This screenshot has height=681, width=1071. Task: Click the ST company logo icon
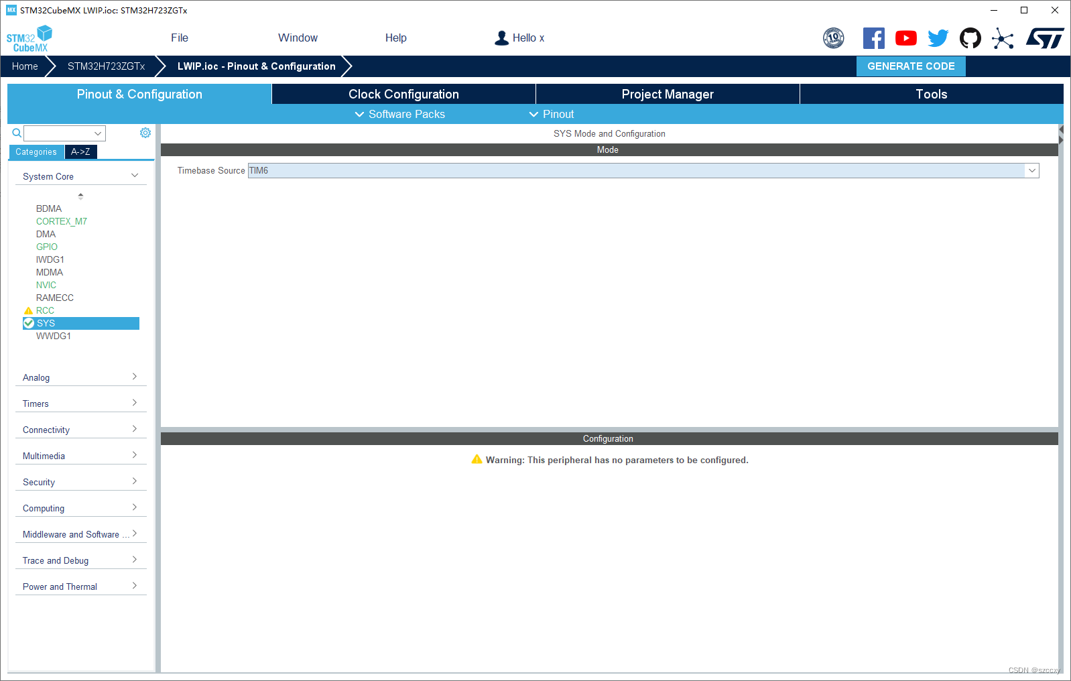(1045, 38)
